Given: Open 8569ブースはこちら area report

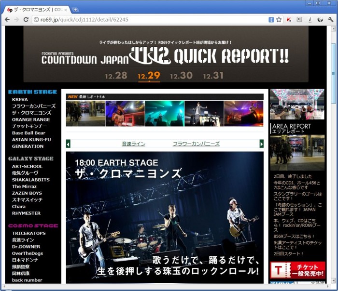Looking at the screenshot, I should coord(294,237).
